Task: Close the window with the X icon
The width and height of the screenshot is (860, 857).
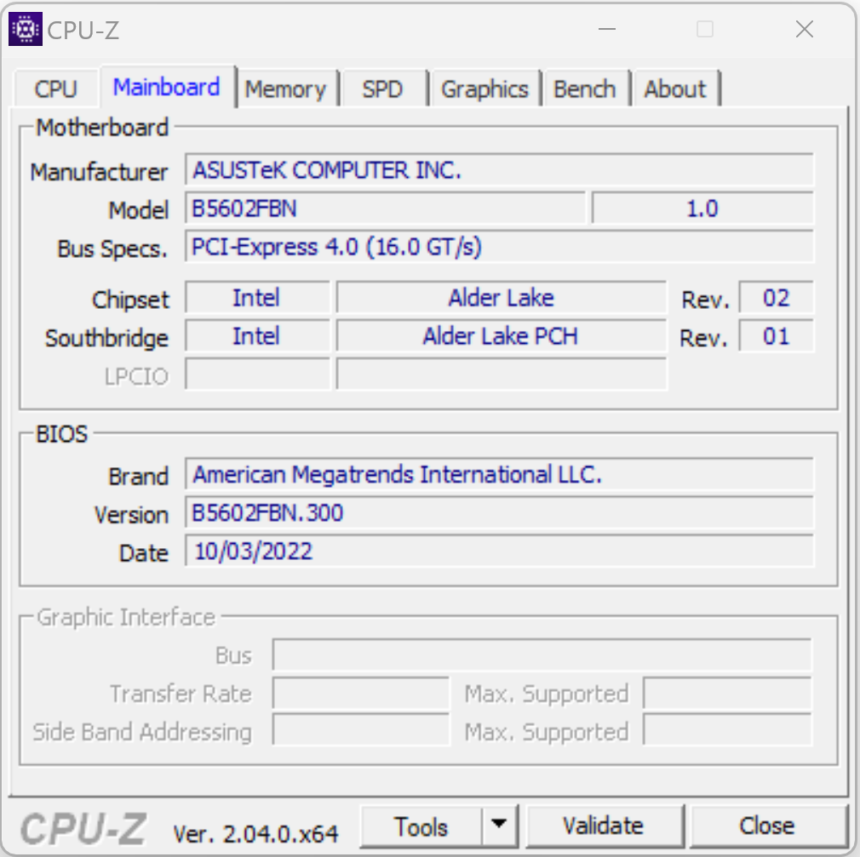Action: point(805,29)
